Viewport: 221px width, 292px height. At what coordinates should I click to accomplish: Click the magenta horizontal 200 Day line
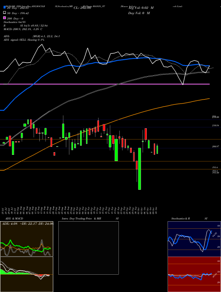(105, 84)
